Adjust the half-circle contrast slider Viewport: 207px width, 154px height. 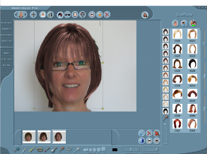[204, 76]
